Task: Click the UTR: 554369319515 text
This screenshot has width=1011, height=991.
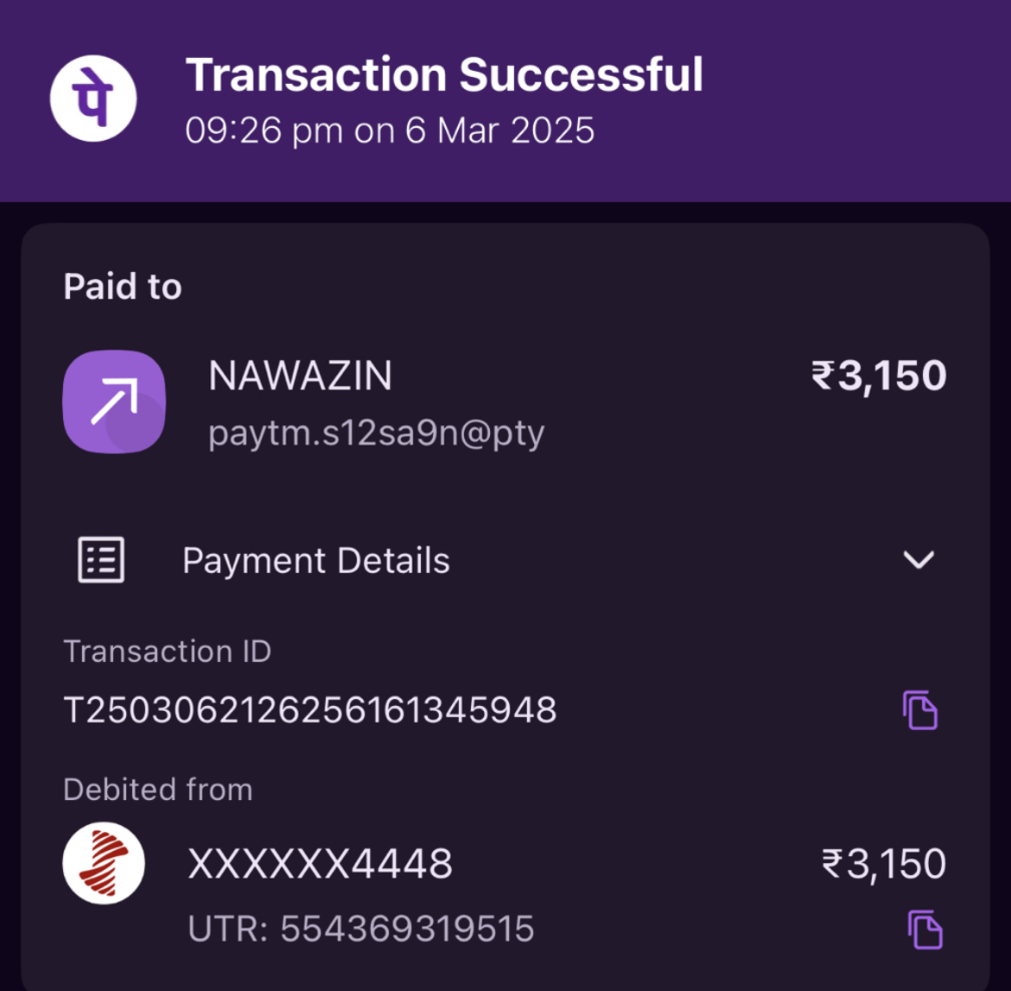Action: pos(361,929)
